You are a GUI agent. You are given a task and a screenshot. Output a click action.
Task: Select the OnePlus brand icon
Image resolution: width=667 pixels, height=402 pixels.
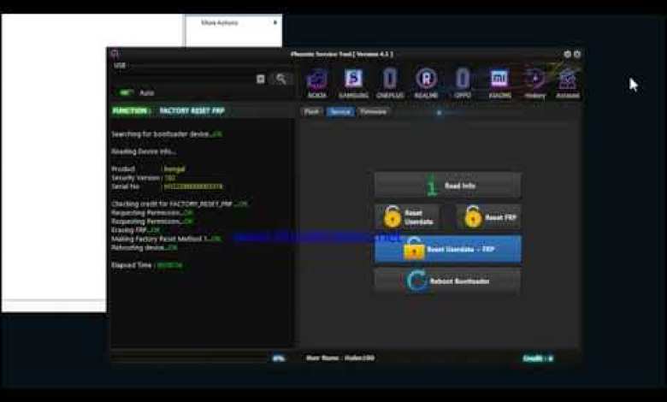pyautogui.click(x=390, y=82)
